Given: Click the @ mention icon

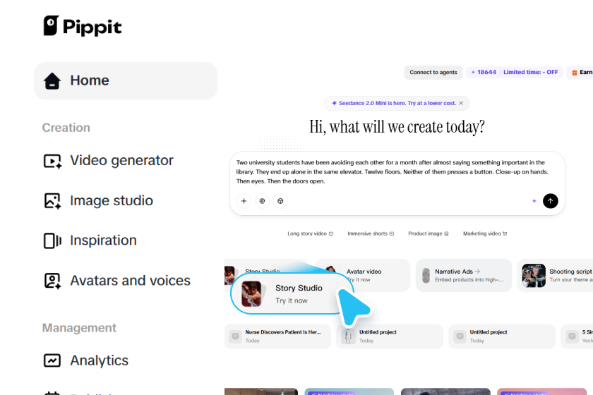Looking at the screenshot, I should (x=262, y=201).
